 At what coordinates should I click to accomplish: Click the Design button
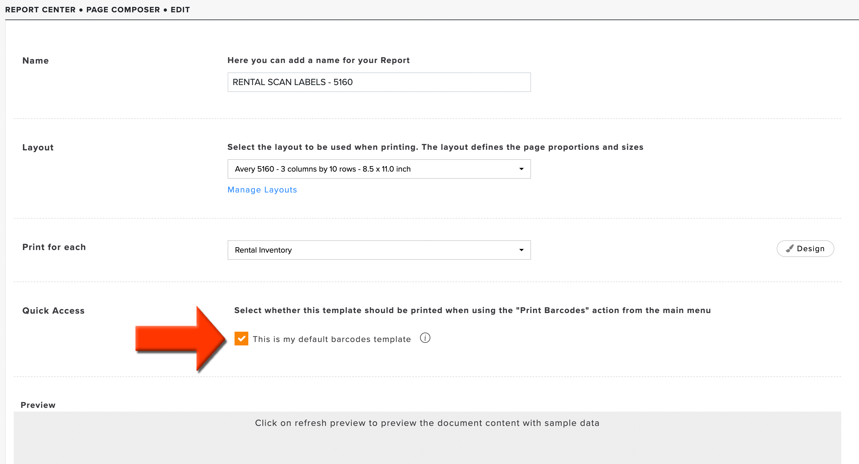805,249
